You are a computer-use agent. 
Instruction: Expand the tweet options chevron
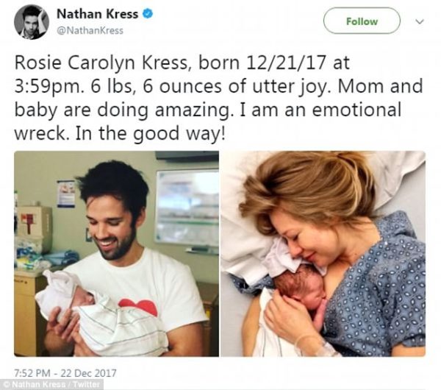420,21
